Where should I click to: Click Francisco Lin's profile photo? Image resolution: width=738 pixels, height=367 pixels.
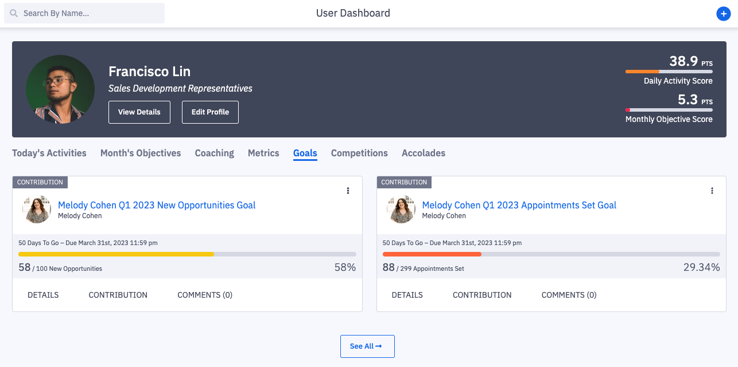60,89
